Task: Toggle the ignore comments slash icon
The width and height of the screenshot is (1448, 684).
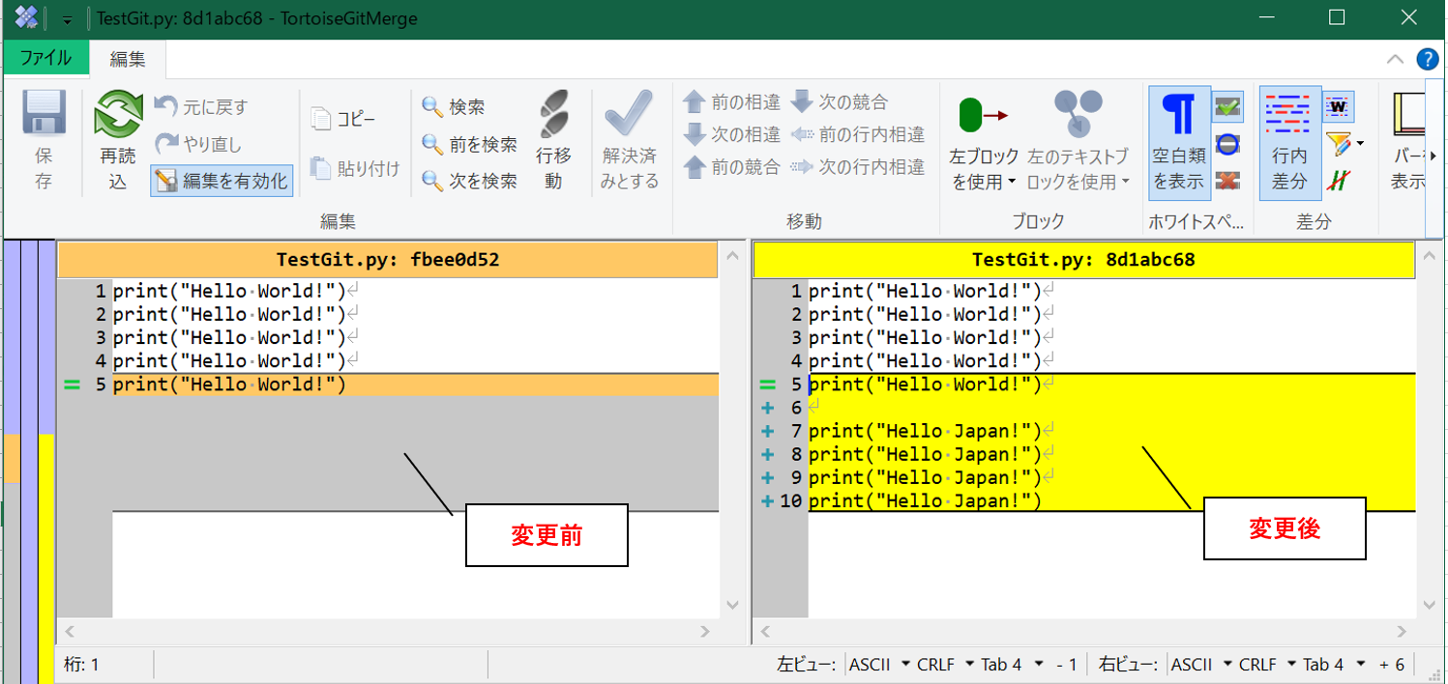Action: 1338,180
